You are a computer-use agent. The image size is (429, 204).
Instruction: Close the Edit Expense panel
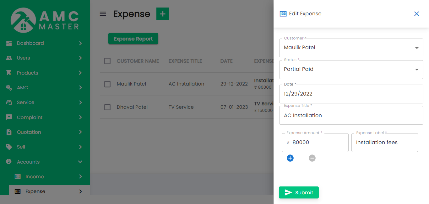pos(416,14)
